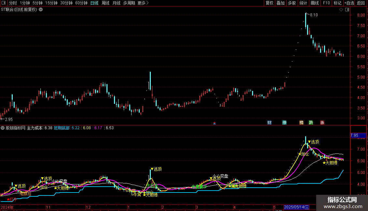Activate the 画线 drawing tools button

(315, 3)
